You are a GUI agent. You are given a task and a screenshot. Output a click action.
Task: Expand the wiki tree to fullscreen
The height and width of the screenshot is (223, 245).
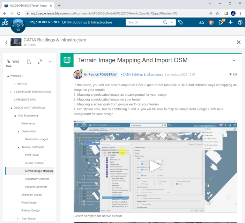tap(40, 62)
